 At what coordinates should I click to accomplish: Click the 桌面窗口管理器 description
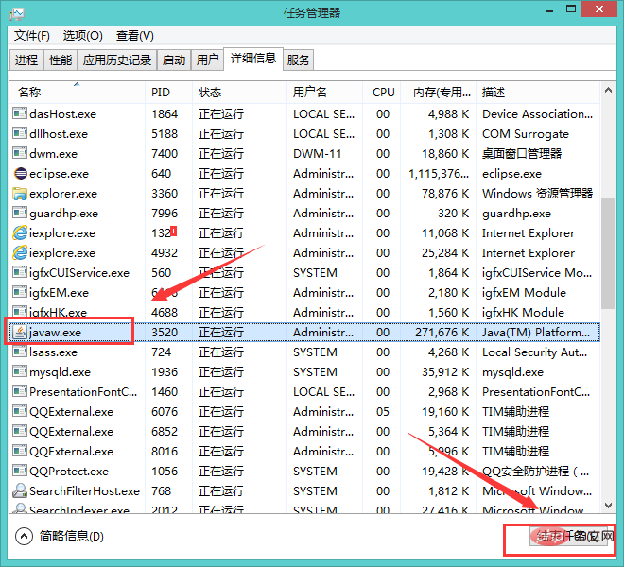522,154
